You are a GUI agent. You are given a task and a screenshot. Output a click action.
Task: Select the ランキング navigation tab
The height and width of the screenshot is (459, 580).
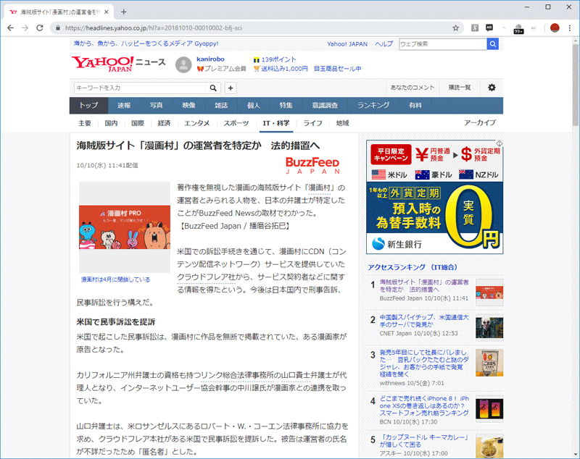[x=373, y=105]
